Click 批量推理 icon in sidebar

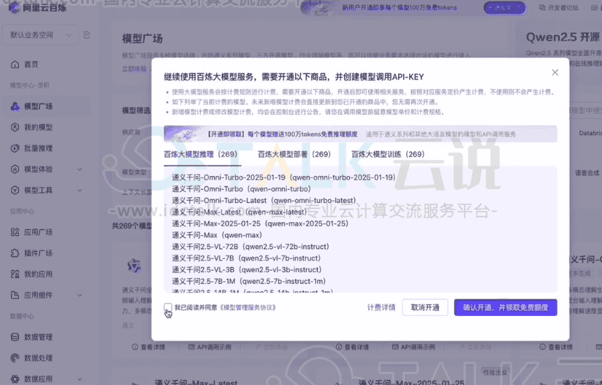tap(15, 148)
